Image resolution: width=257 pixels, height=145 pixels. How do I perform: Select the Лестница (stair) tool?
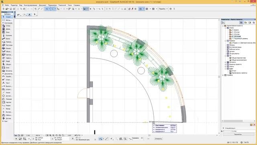click(x=7, y=45)
